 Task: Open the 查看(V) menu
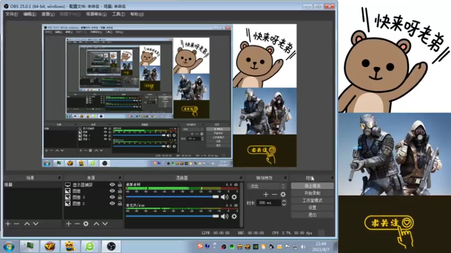coord(48,14)
